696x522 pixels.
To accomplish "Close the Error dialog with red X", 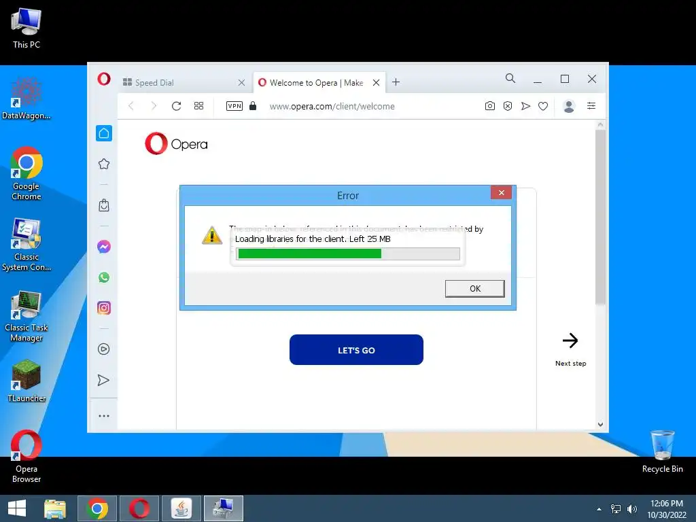I will pos(501,192).
